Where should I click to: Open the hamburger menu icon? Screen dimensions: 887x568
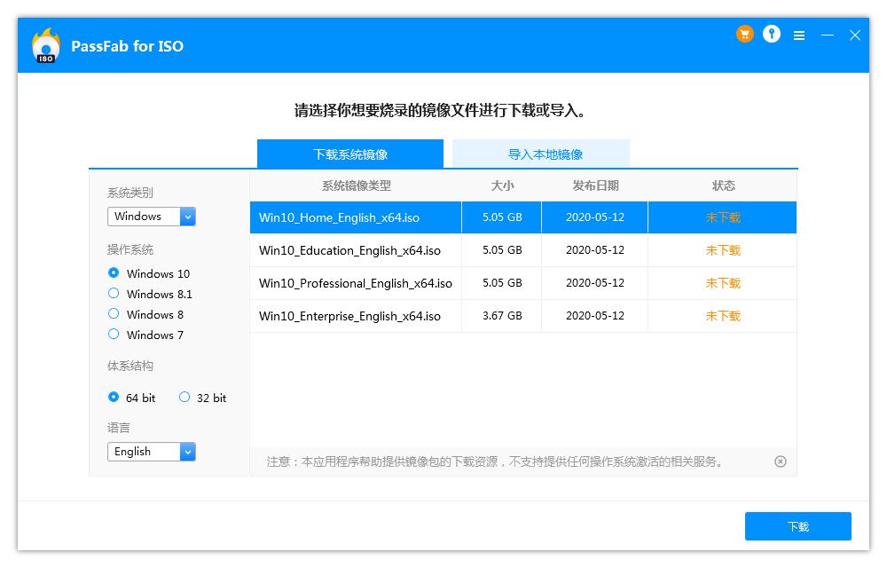(799, 35)
